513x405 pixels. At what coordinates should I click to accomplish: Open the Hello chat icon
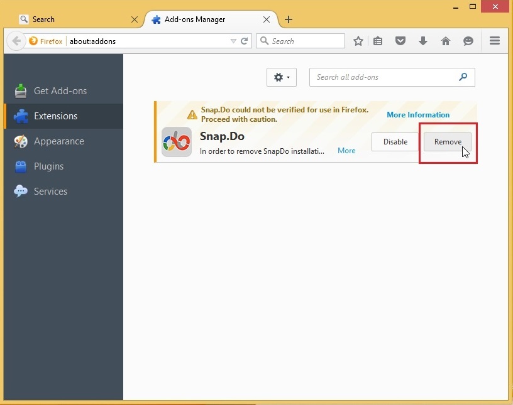coord(468,40)
